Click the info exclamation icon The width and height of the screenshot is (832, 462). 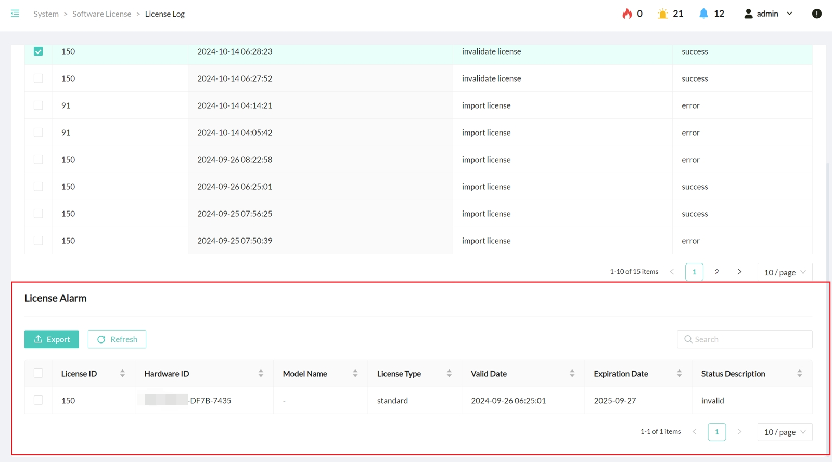(816, 14)
